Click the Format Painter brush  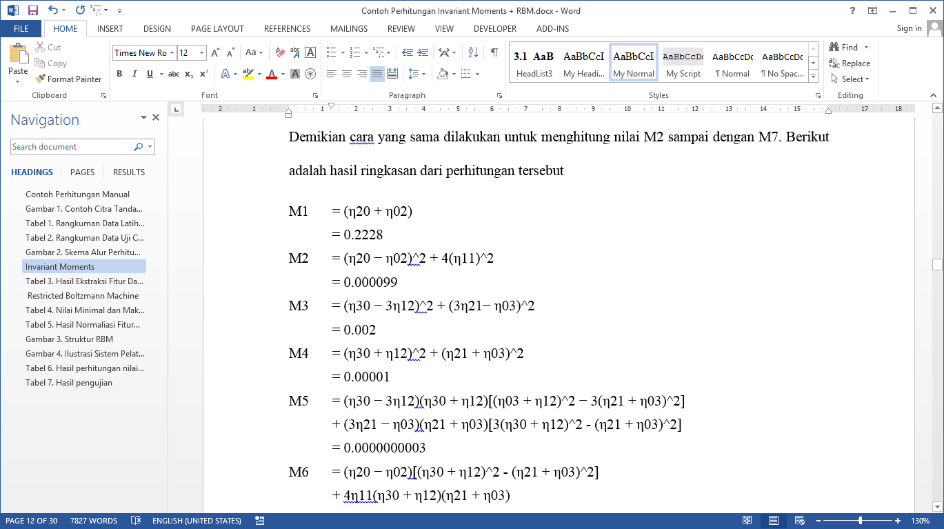click(x=68, y=79)
